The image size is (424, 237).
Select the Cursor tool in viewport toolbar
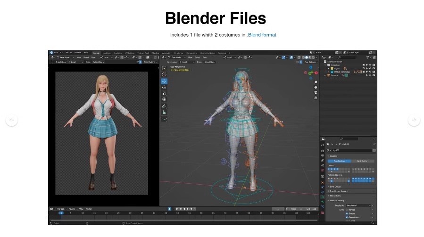164,74
